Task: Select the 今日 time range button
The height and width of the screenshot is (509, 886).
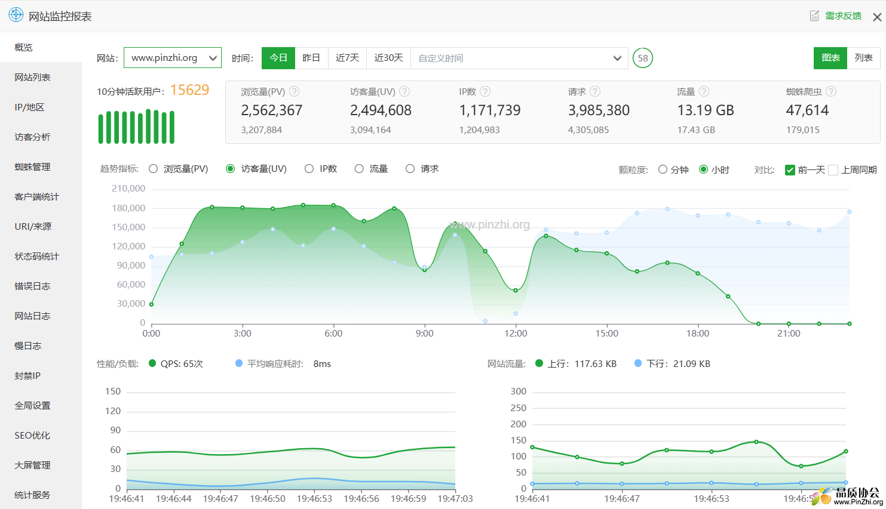Action: [x=278, y=58]
